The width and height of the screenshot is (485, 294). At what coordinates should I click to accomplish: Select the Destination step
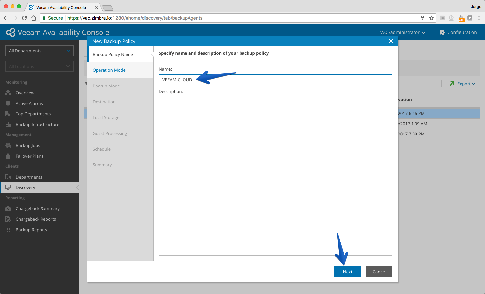pyautogui.click(x=120, y=102)
